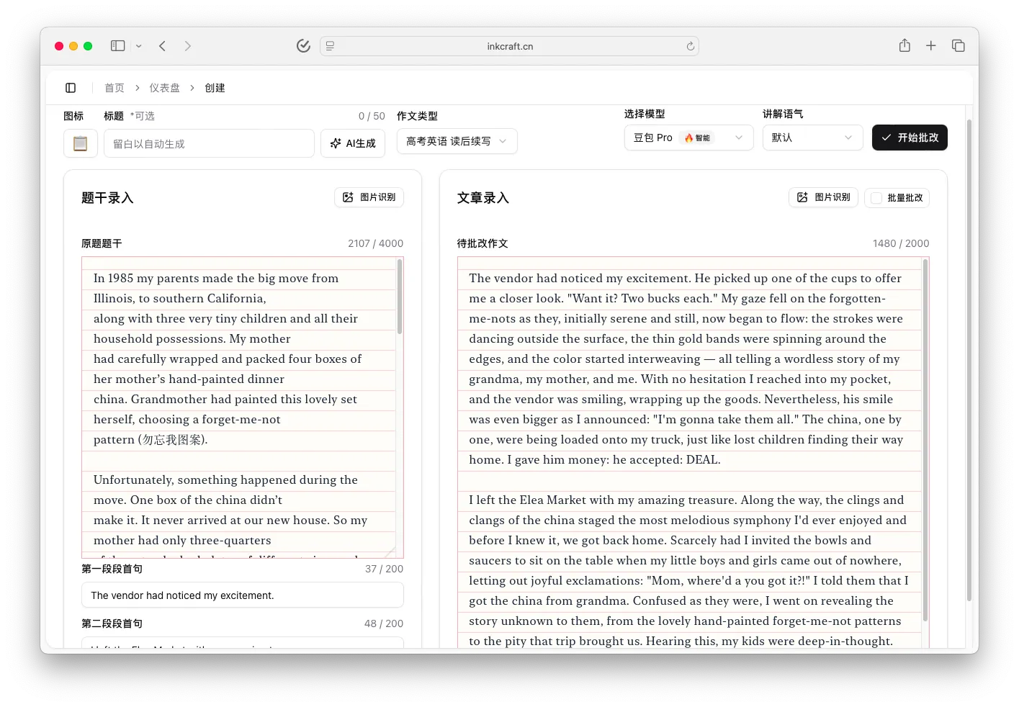1019x707 pixels.
Task: Navigate to 首页 in the breadcrumb
Action: pyautogui.click(x=115, y=88)
